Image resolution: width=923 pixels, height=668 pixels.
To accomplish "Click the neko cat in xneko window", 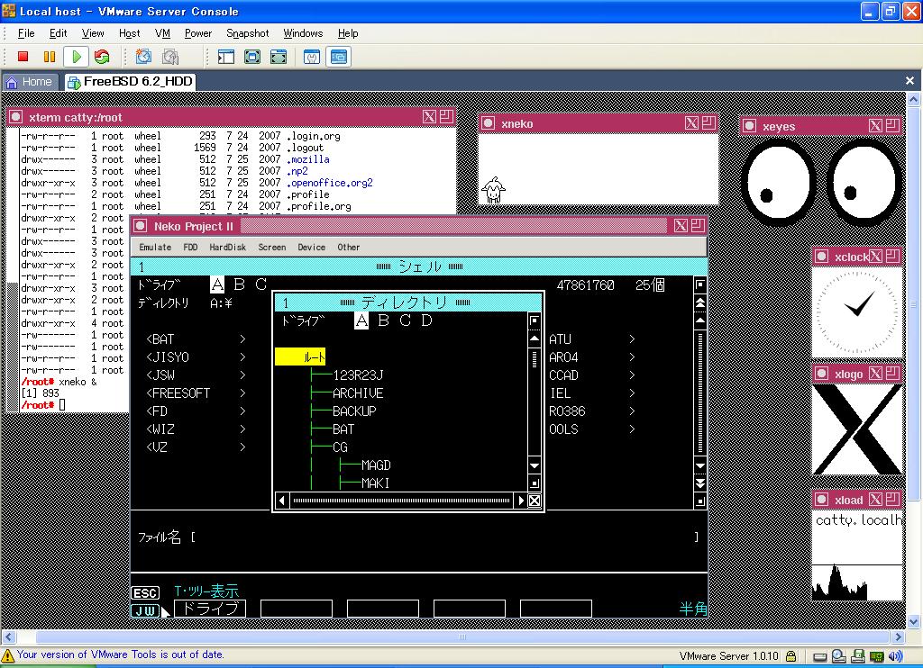I will coord(493,190).
